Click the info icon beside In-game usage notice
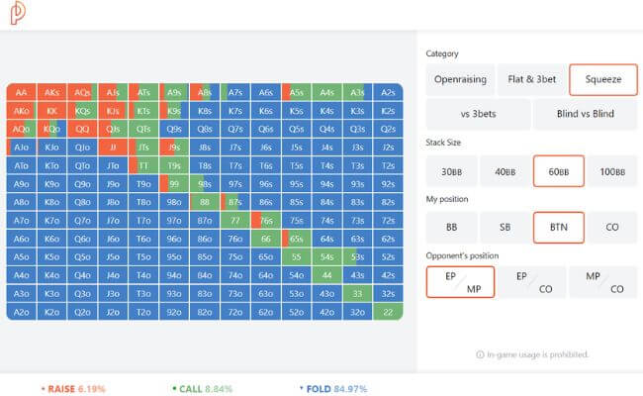Viewport: 643px width, 396px height. tap(481, 353)
